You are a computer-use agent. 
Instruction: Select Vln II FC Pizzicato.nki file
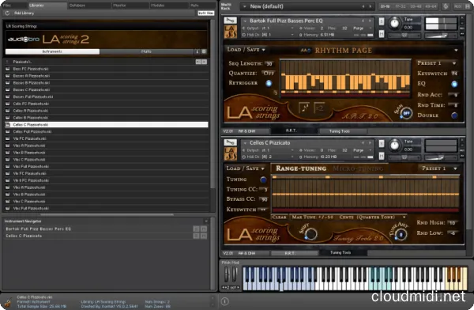coord(107,180)
